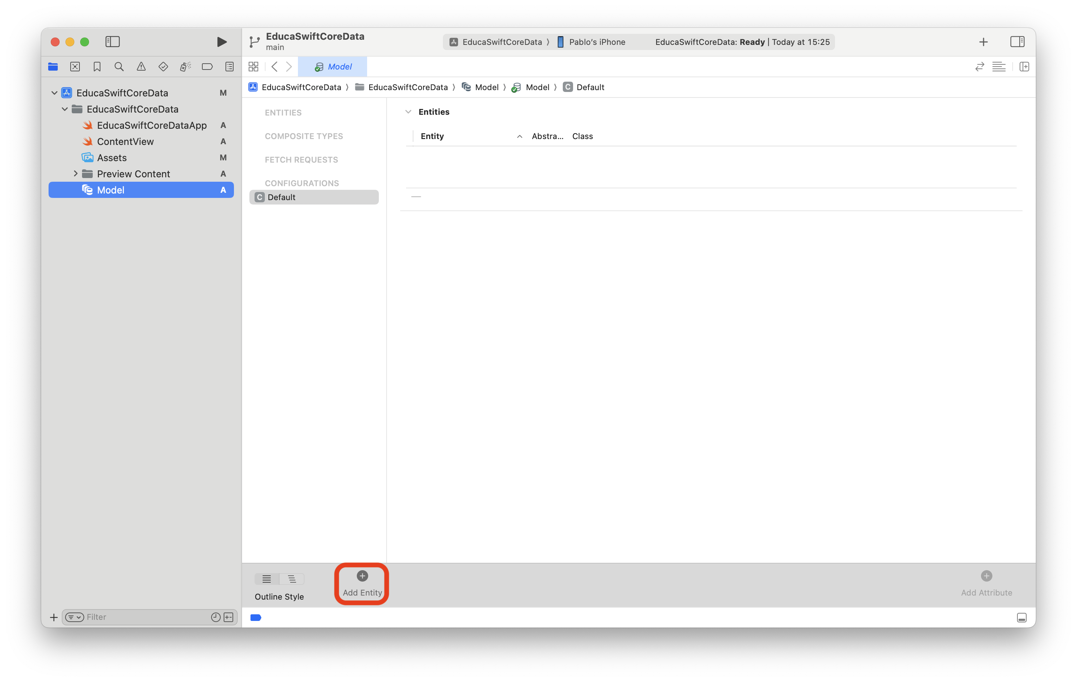Toggle the navigator sidebar panel

pos(112,42)
